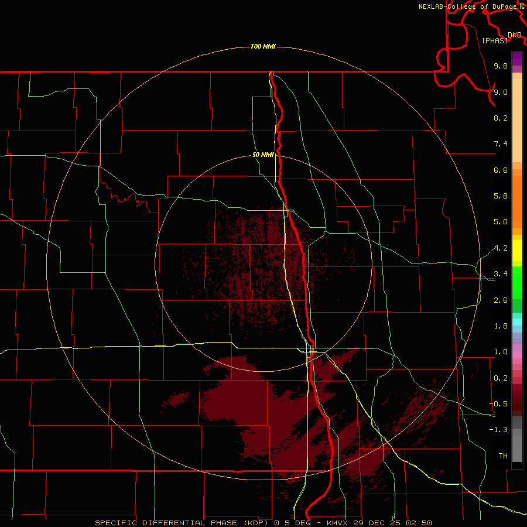Click the 2.6 scale value

click(x=501, y=300)
